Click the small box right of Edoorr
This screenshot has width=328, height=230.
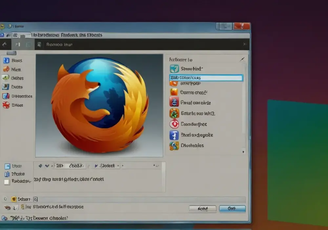click(35, 199)
